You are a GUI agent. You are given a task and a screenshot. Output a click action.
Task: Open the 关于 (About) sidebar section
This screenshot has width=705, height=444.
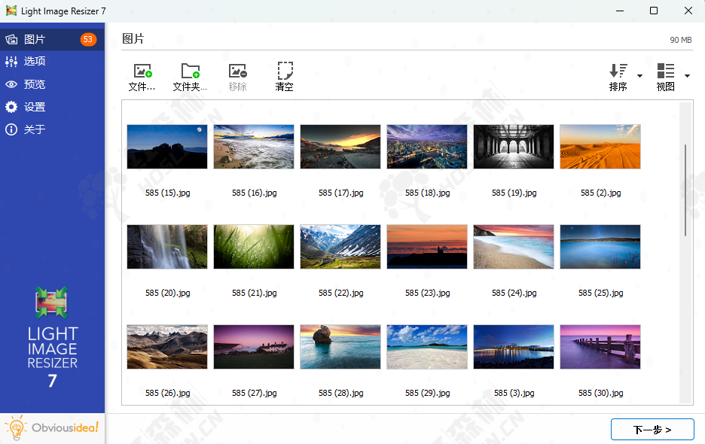click(x=52, y=129)
